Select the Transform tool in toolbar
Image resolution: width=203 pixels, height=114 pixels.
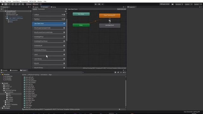coord(19,4)
